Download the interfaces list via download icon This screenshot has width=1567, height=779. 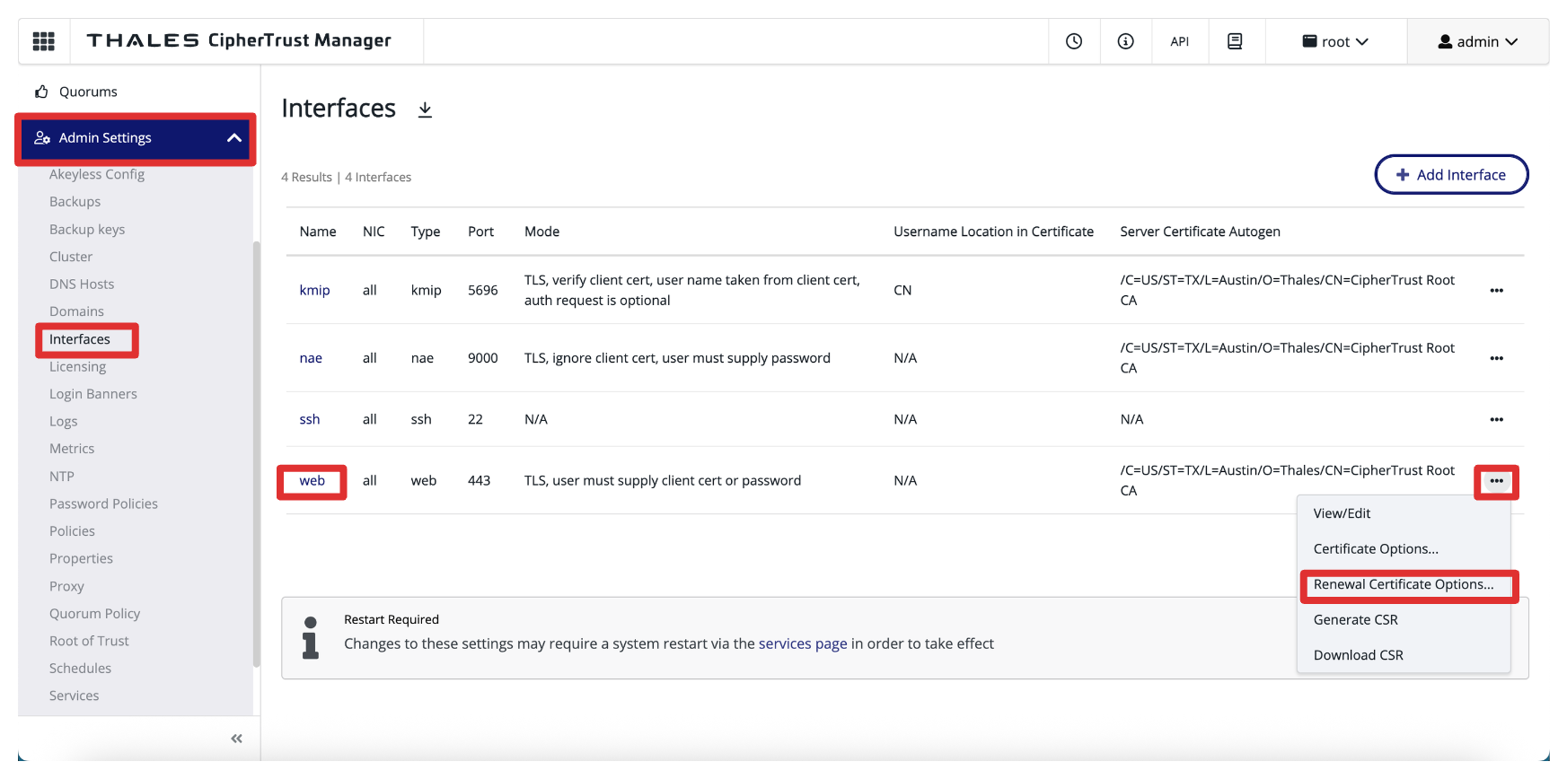pyautogui.click(x=425, y=109)
